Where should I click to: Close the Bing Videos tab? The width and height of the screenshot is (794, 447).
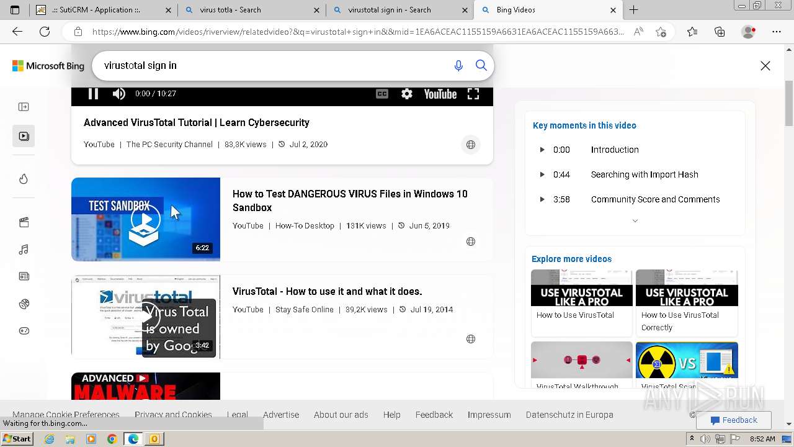(613, 10)
